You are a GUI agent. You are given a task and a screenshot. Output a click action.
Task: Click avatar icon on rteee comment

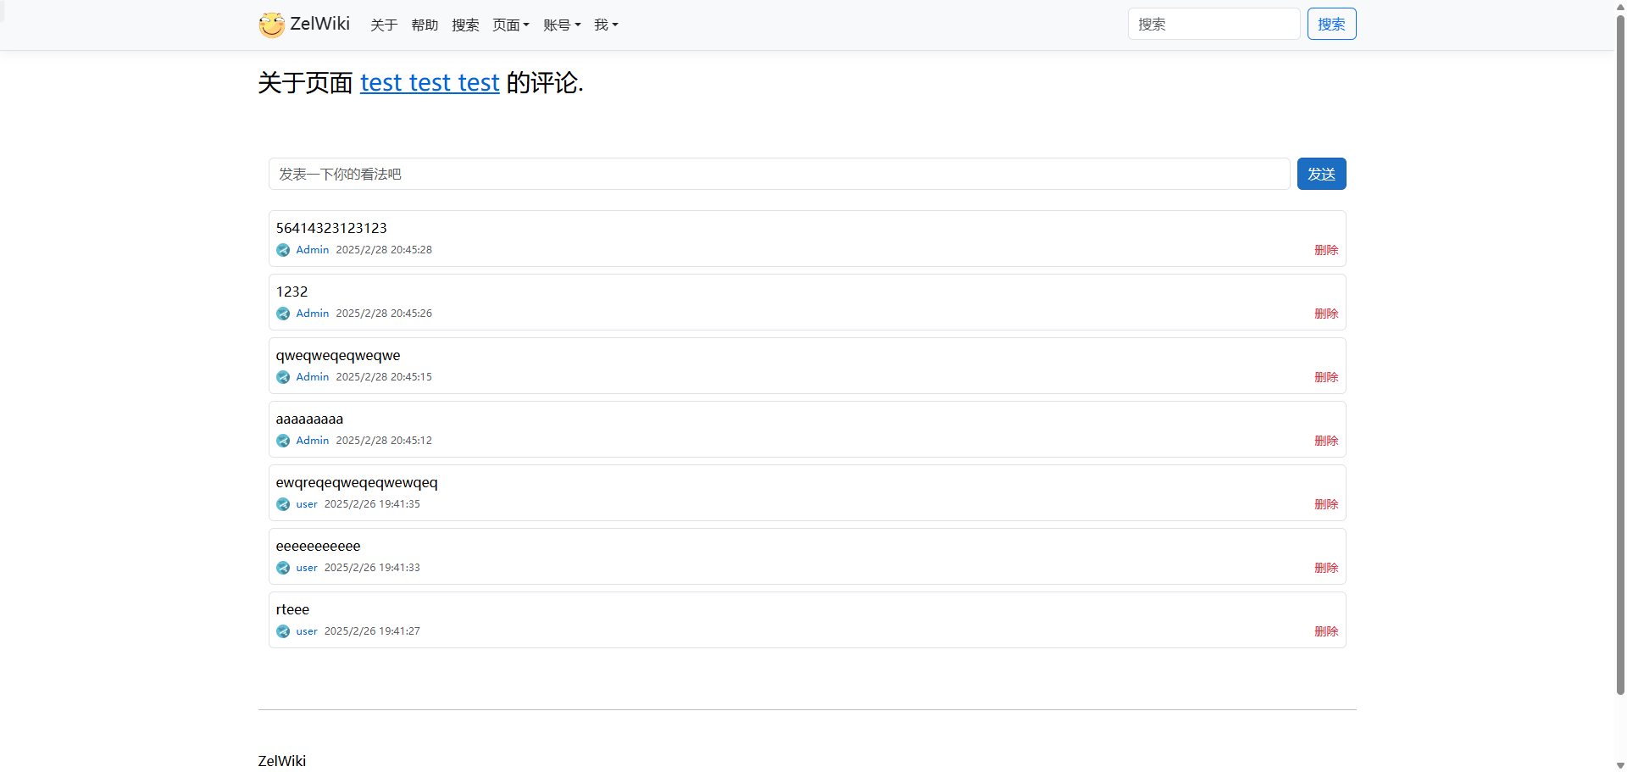coord(283,631)
